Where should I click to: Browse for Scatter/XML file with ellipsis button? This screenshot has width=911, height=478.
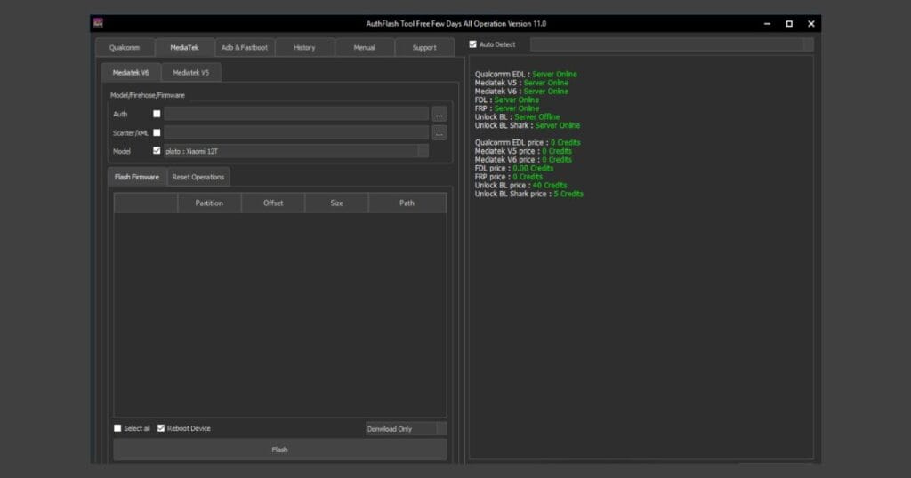tap(439, 133)
